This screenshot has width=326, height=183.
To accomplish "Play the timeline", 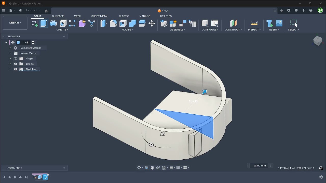I will pos(15,177).
